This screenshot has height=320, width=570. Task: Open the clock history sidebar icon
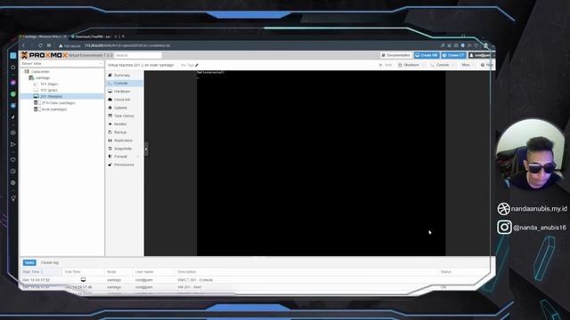click(x=13, y=172)
